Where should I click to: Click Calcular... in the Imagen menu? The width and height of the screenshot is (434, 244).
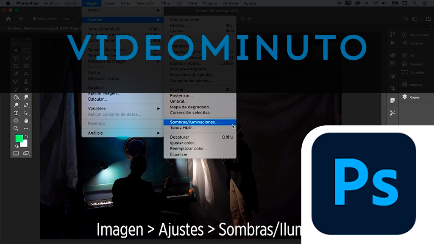97,99
